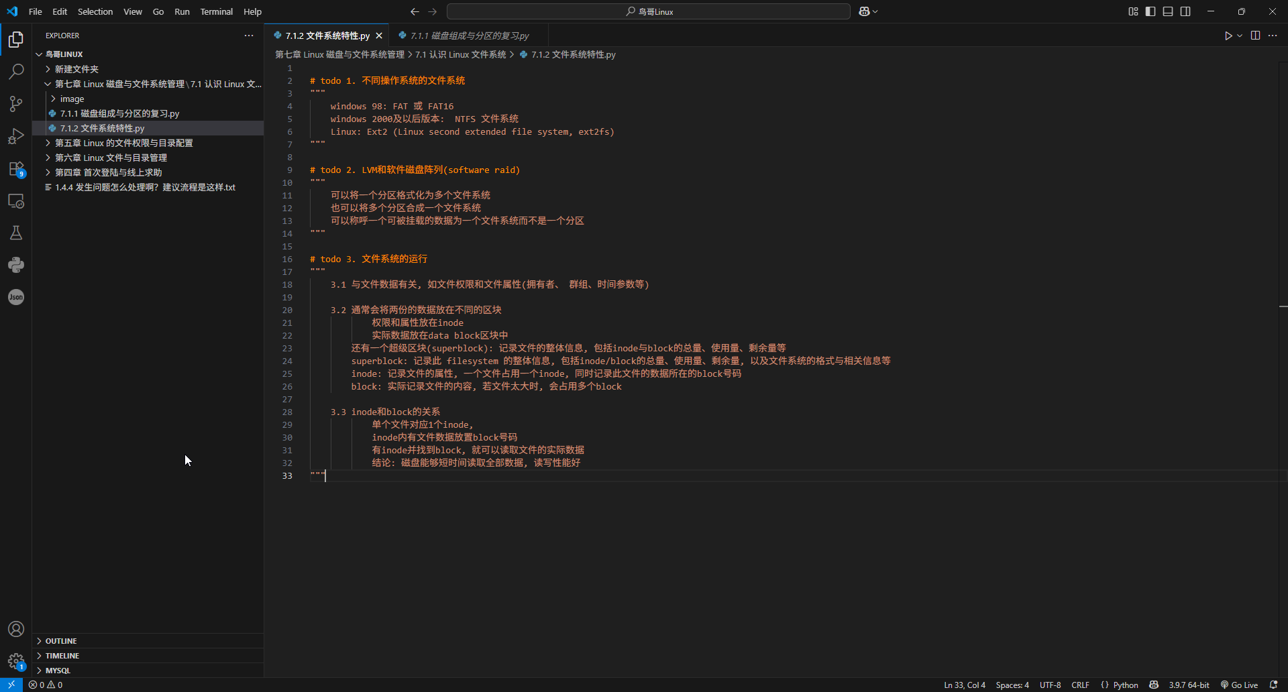
Task: Open the Run menu
Action: coord(182,11)
